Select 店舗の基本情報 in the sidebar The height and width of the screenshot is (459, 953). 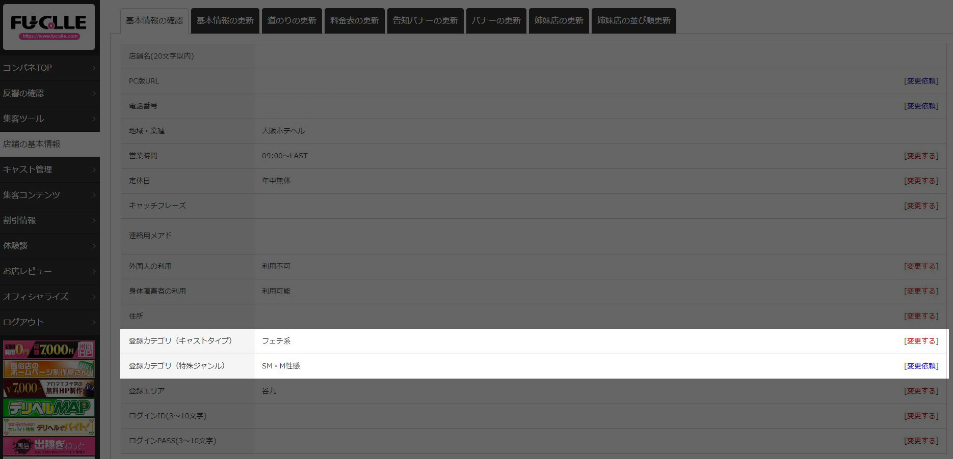[x=50, y=144]
